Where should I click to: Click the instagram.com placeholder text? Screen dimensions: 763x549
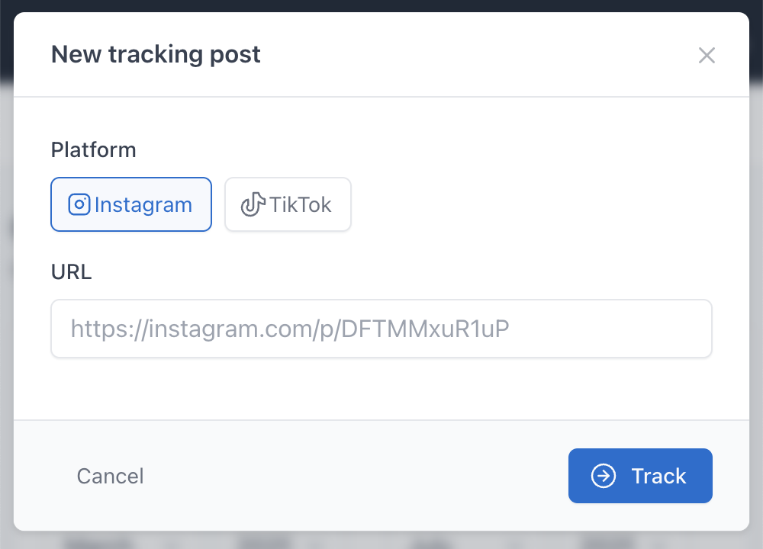point(290,329)
